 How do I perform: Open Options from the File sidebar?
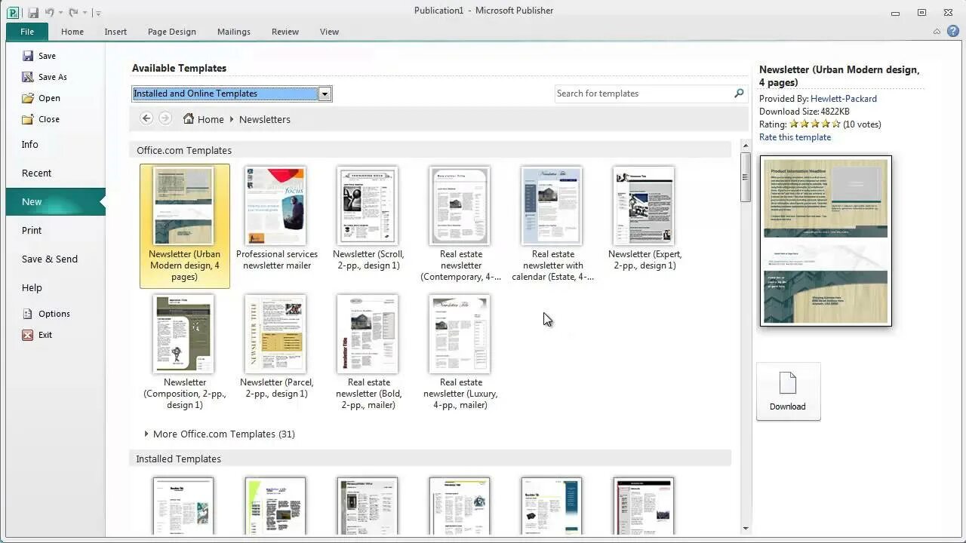click(x=46, y=314)
